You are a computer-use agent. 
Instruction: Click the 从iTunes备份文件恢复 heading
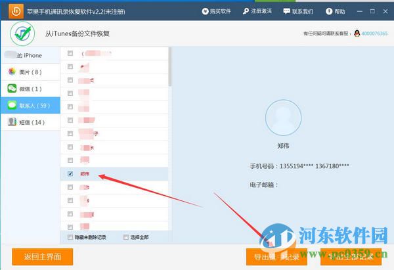click(x=77, y=34)
